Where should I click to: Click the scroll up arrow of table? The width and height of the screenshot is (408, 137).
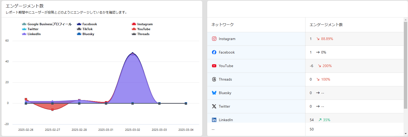(405, 19)
